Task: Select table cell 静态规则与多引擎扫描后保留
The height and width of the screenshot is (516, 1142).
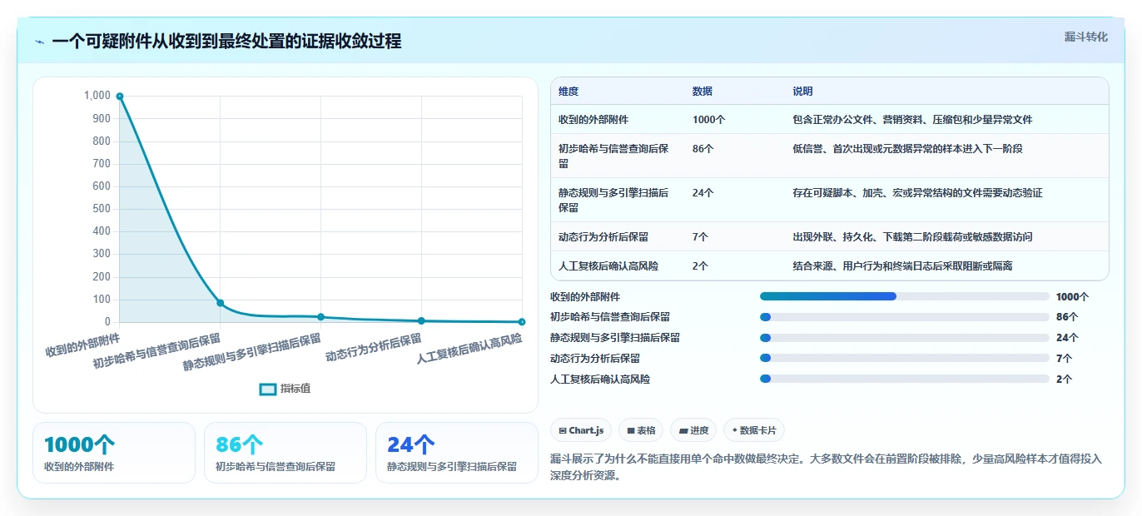Action: coord(618,200)
